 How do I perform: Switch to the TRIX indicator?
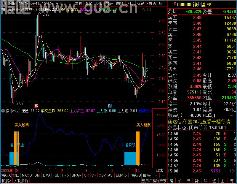pos(65,175)
